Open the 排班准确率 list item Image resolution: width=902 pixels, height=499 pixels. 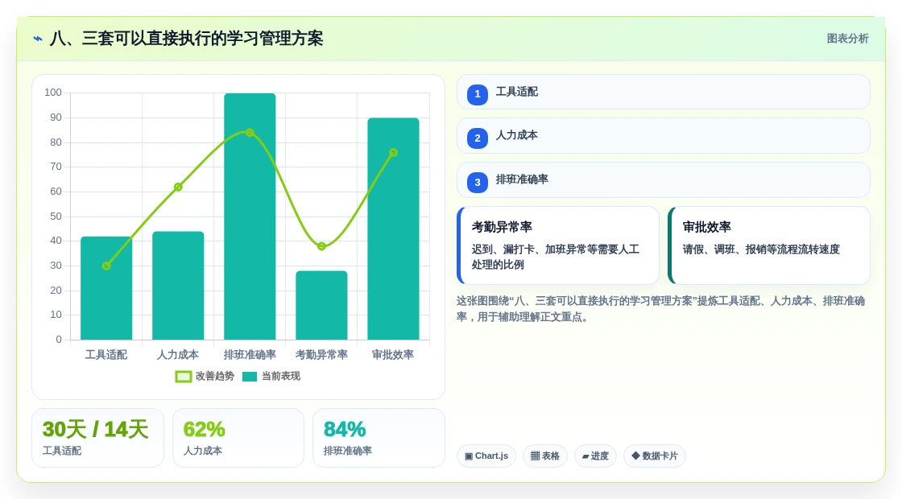coord(664,180)
